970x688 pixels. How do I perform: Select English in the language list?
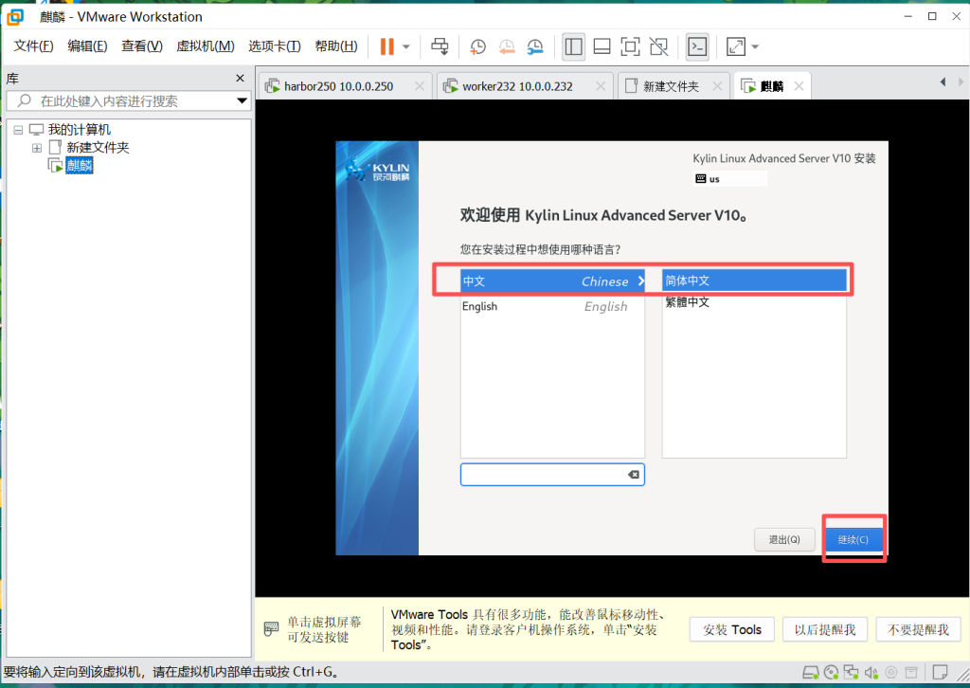coord(480,306)
